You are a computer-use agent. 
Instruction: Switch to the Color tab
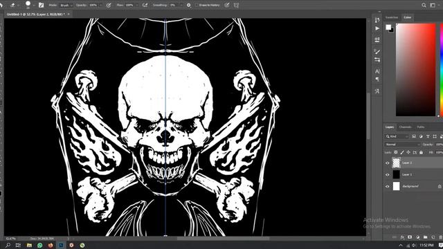[408, 17]
